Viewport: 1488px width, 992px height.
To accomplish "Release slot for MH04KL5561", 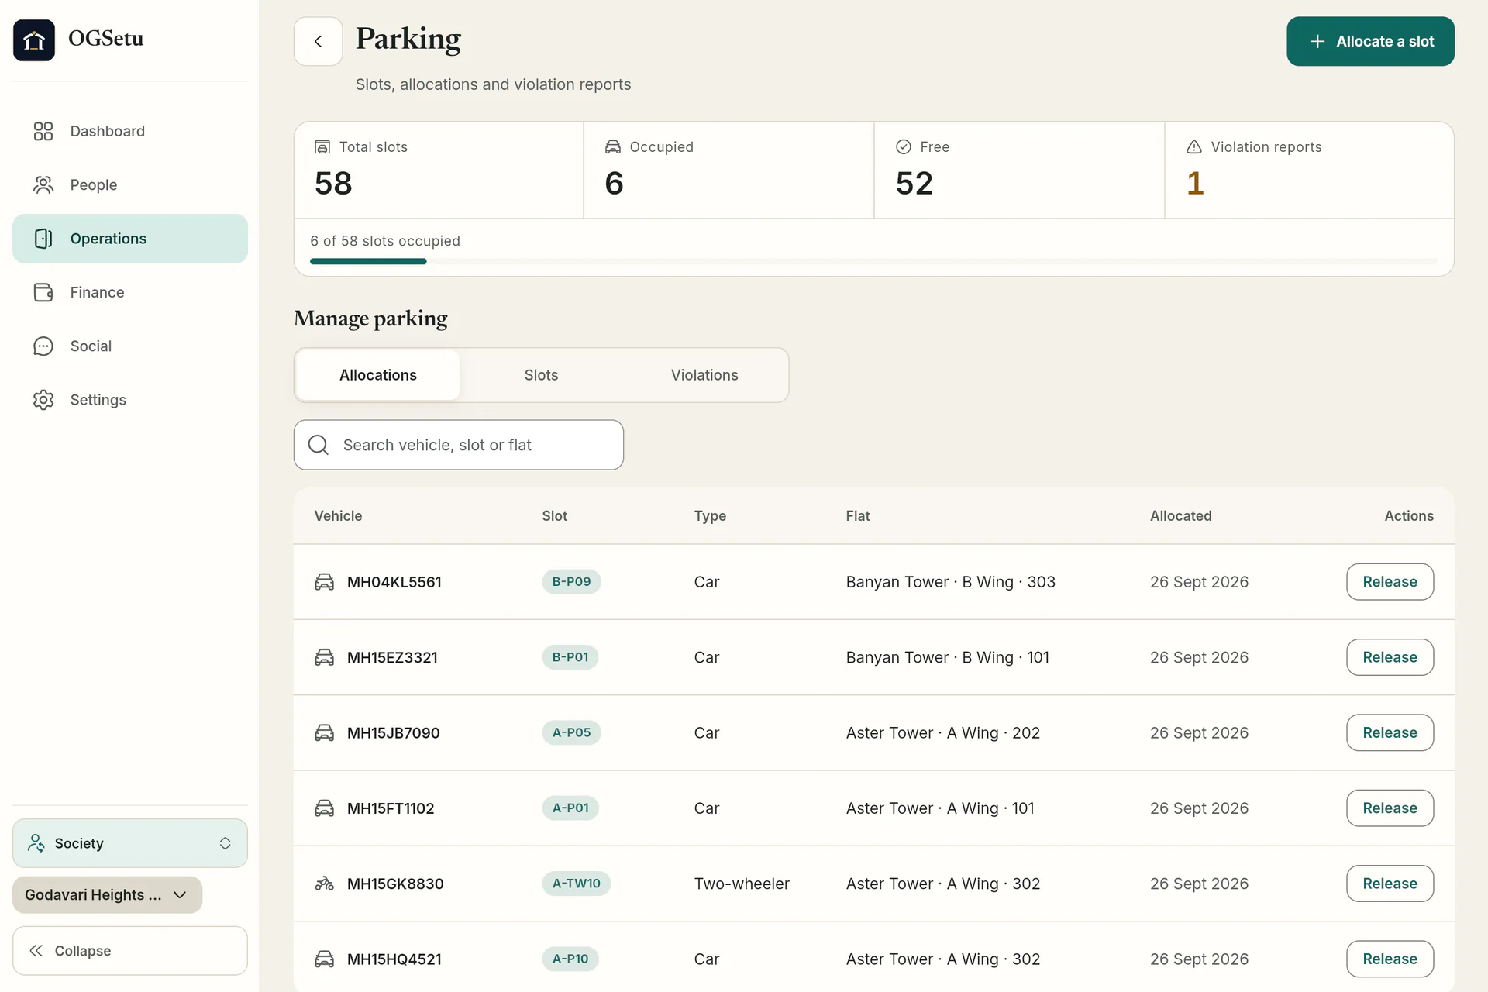I will click(x=1390, y=582).
